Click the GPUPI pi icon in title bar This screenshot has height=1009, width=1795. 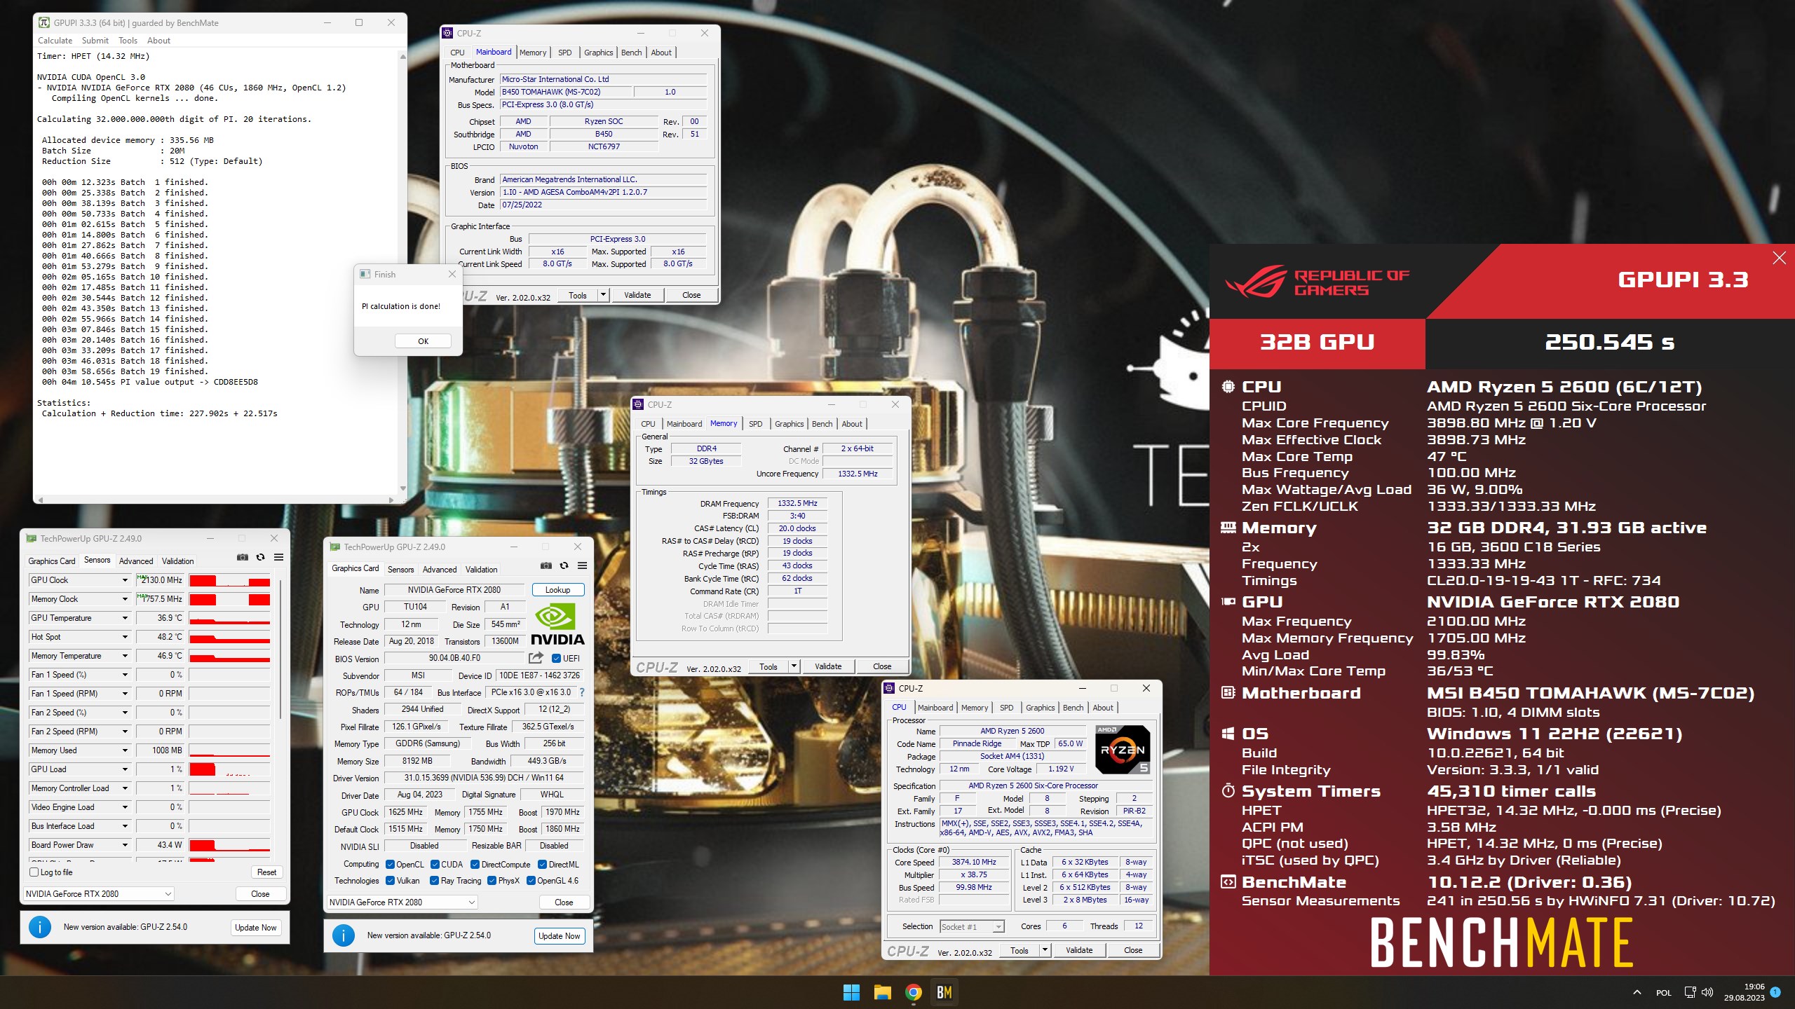[44, 22]
